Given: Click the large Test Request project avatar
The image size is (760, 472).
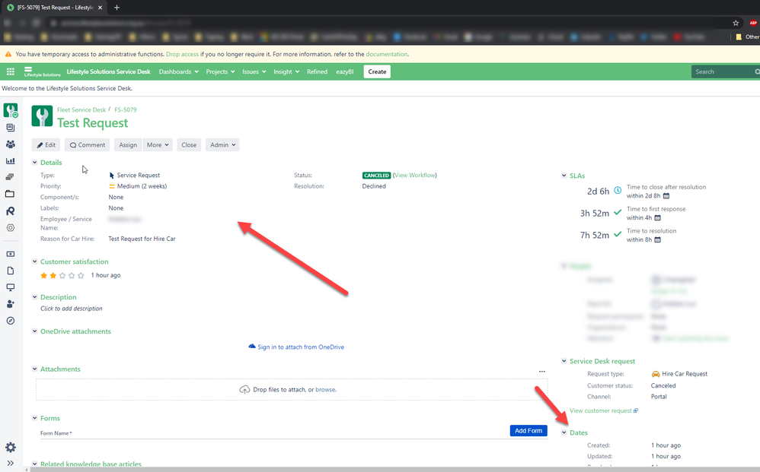Looking at the screenshot, I should click(x=42, y=116).
